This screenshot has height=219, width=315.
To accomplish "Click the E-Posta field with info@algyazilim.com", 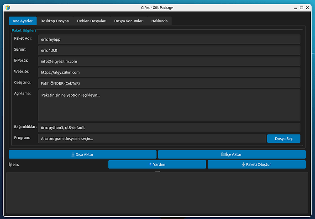I will click(169, 62).
